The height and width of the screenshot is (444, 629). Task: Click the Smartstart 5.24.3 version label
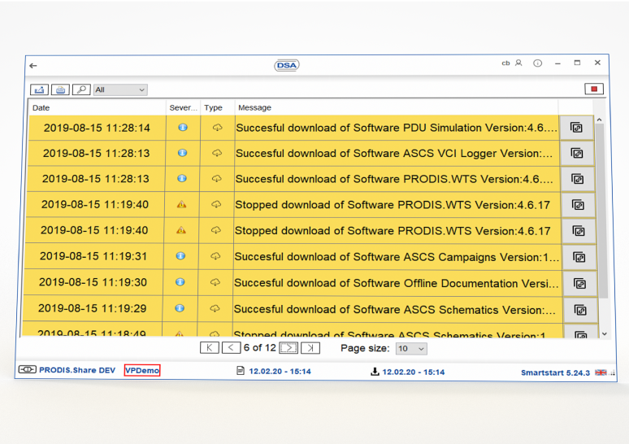coord(555,372)
